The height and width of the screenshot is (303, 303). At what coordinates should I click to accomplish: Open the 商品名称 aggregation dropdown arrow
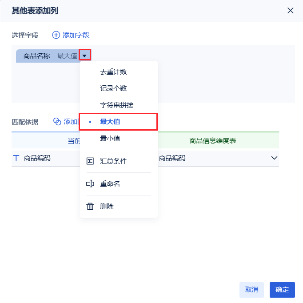[85, 56]
